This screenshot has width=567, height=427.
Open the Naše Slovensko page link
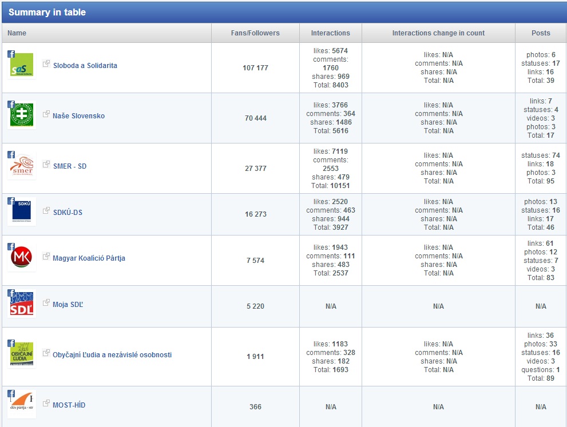(78, 115)
